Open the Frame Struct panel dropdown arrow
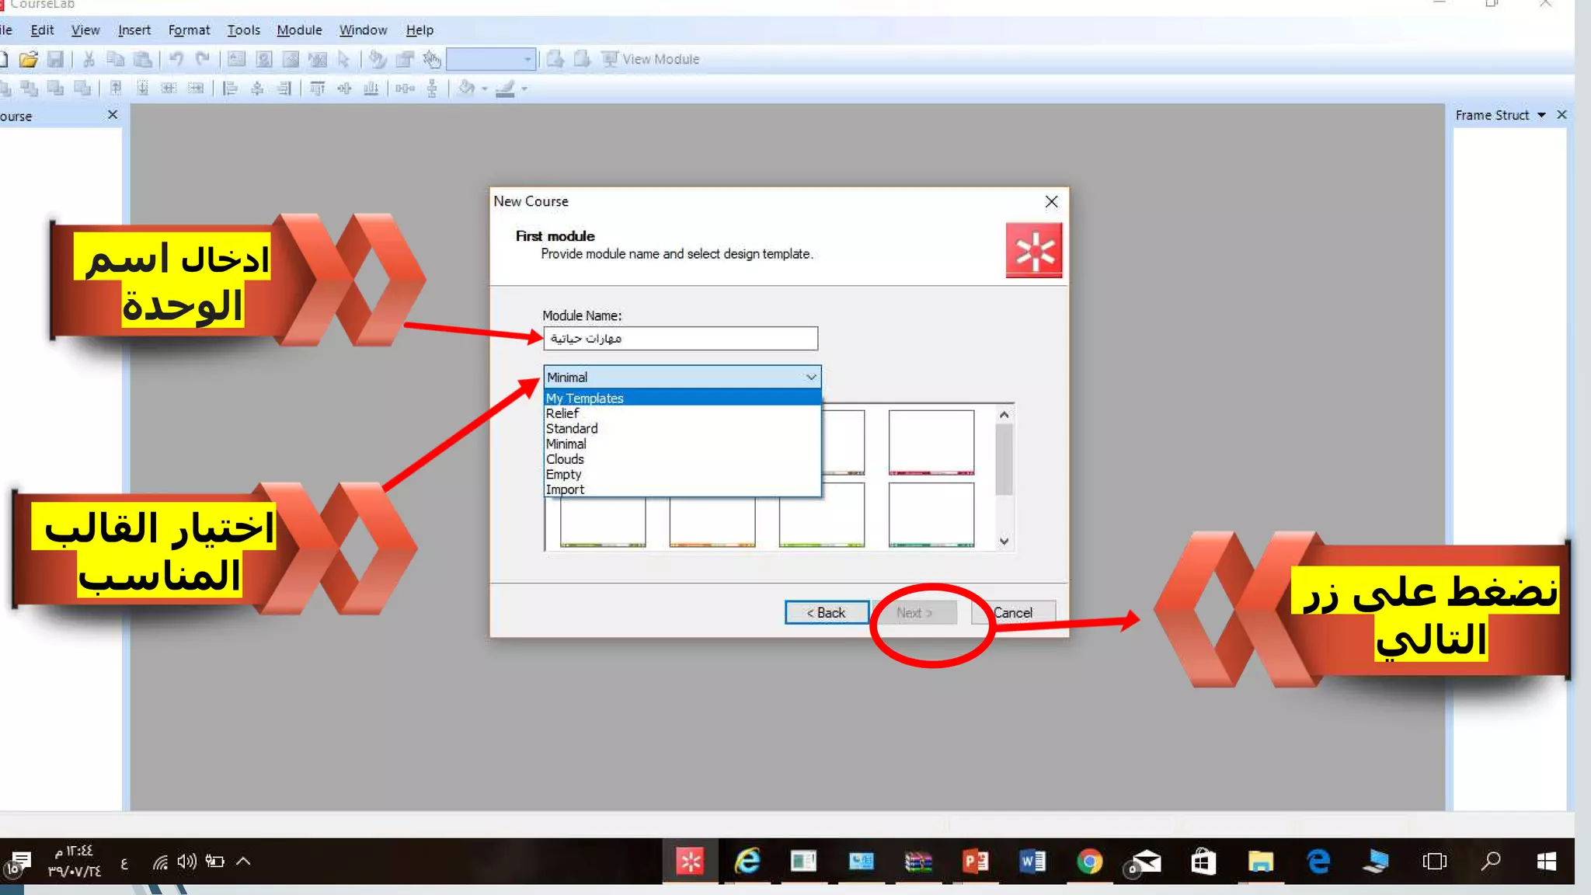The height and width of the screenshot is (895, 1591). tap(1541, 115)
